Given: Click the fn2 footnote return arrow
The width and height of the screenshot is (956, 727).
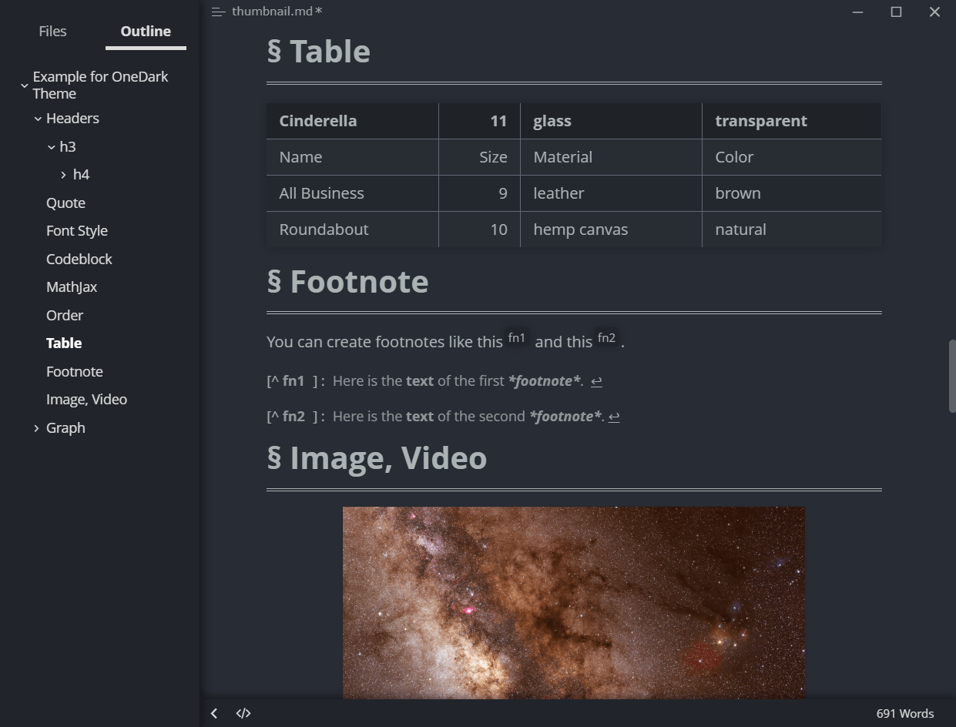Looking at the screenshot, I should pyautogui.click(x=614, y=417).
